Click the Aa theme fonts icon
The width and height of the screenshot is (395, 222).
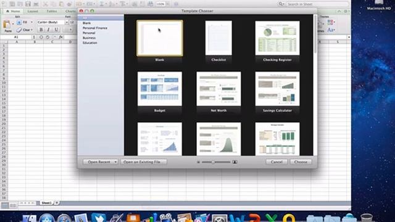point(330,30)
